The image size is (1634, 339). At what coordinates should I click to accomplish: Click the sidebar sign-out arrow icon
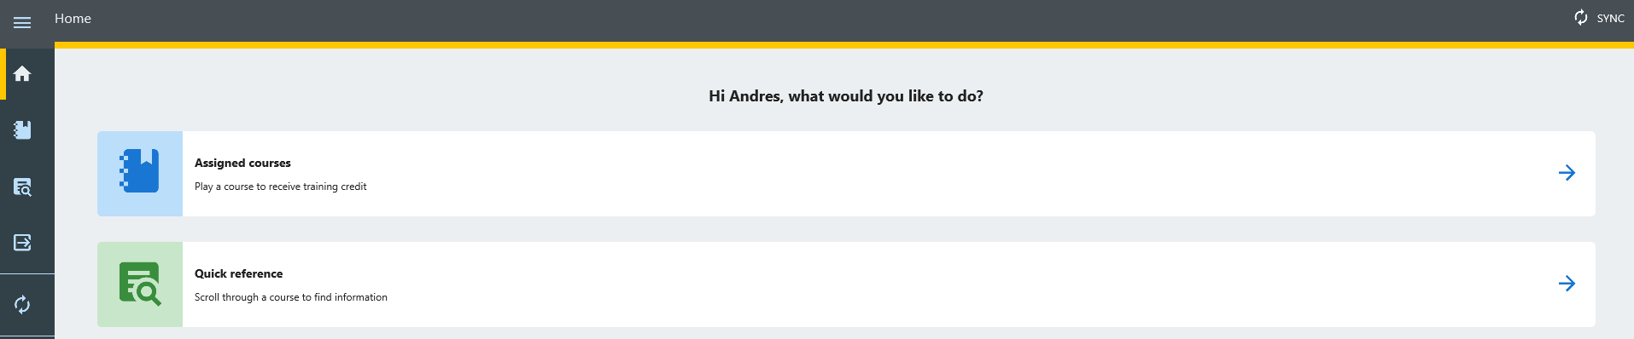point(22,243)
